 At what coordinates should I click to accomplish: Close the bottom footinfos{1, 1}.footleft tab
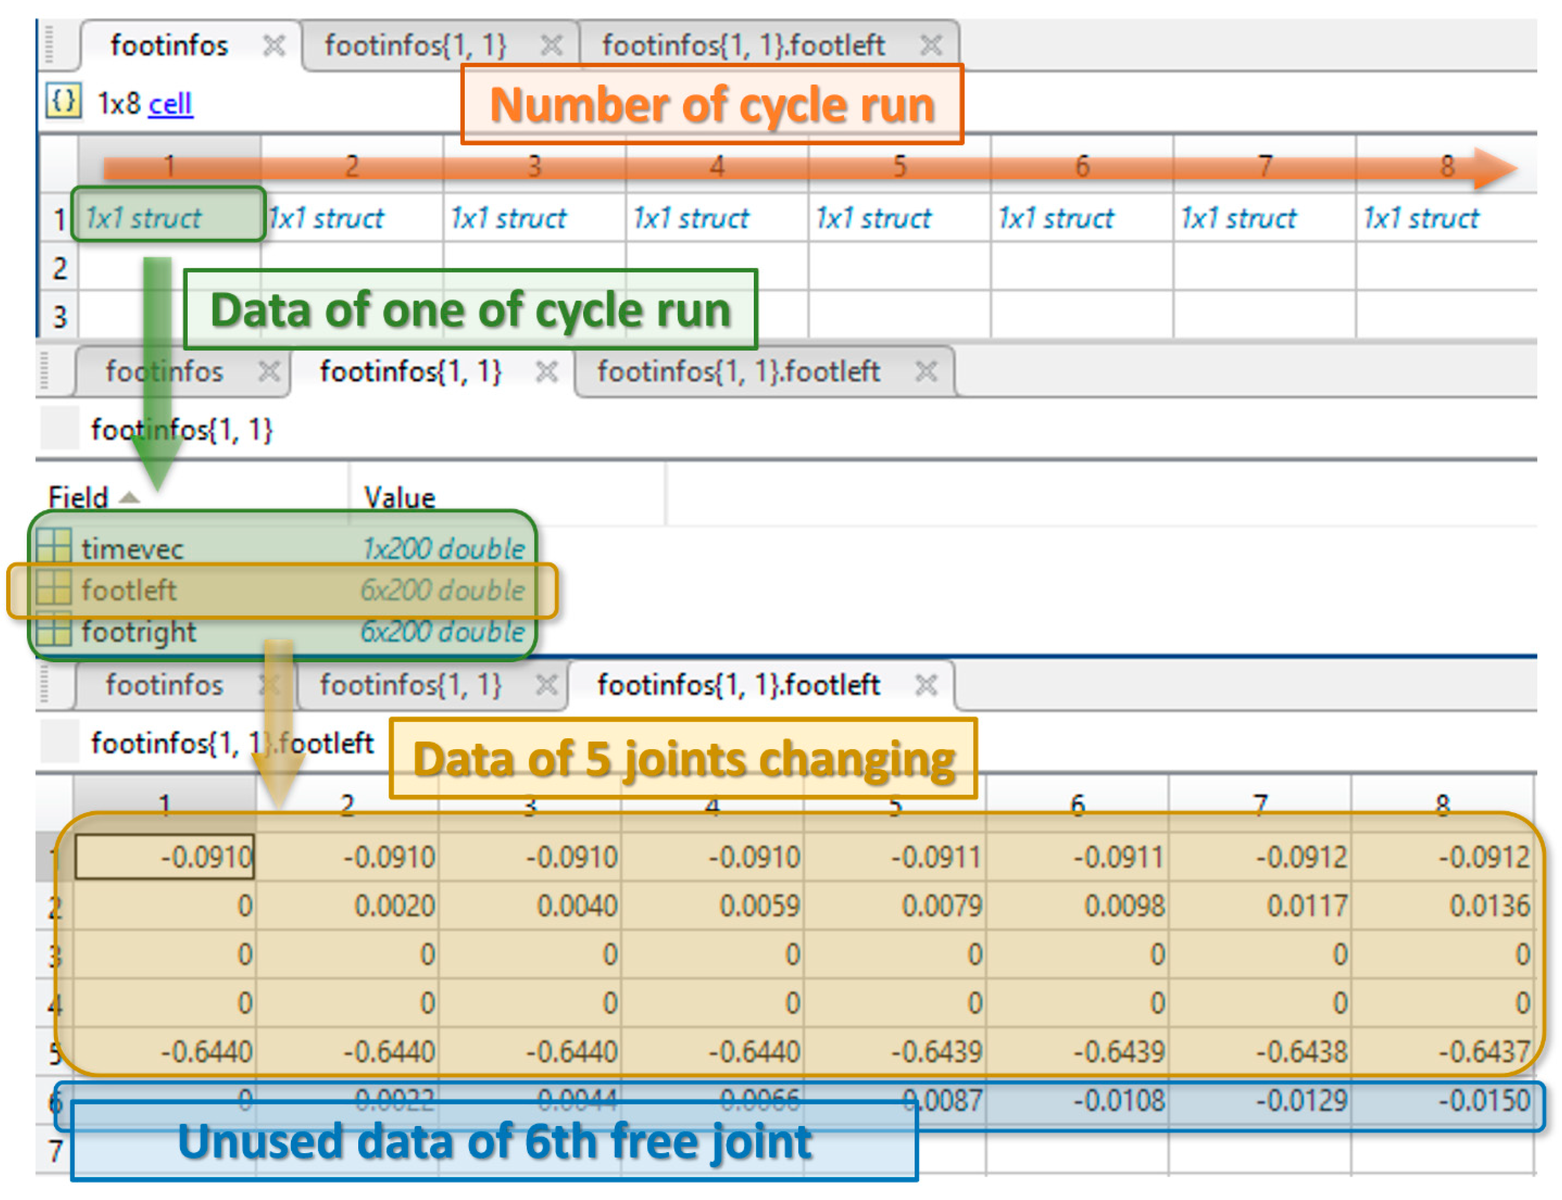pyautogui.click(x=926, y=685)
